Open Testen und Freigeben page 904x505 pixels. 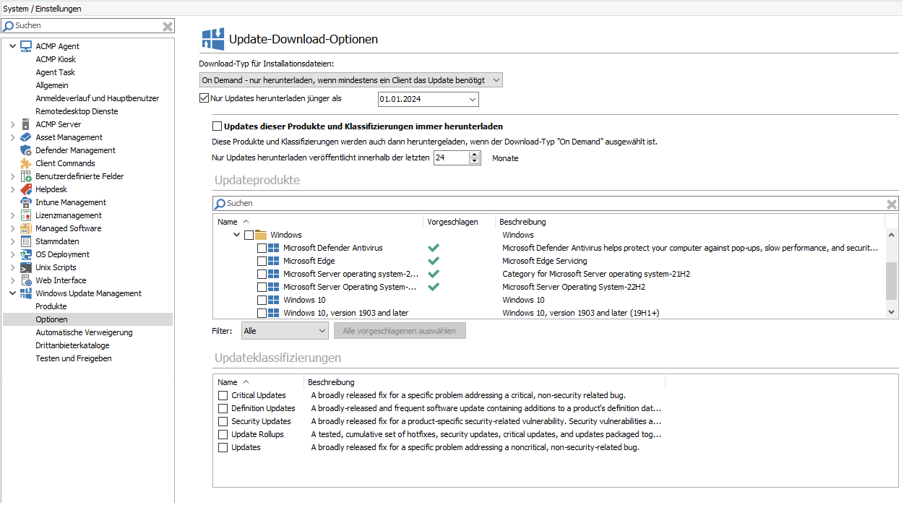click(74, 358)
